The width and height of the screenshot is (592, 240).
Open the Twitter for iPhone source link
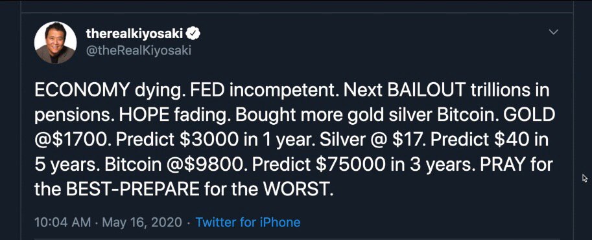248,223
